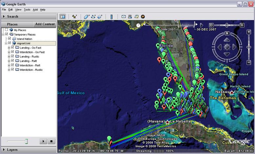Viewport: 255px width, 154px height.
Task: Click the Add Placemark pushpin icon
Action: tap(74, 16)
